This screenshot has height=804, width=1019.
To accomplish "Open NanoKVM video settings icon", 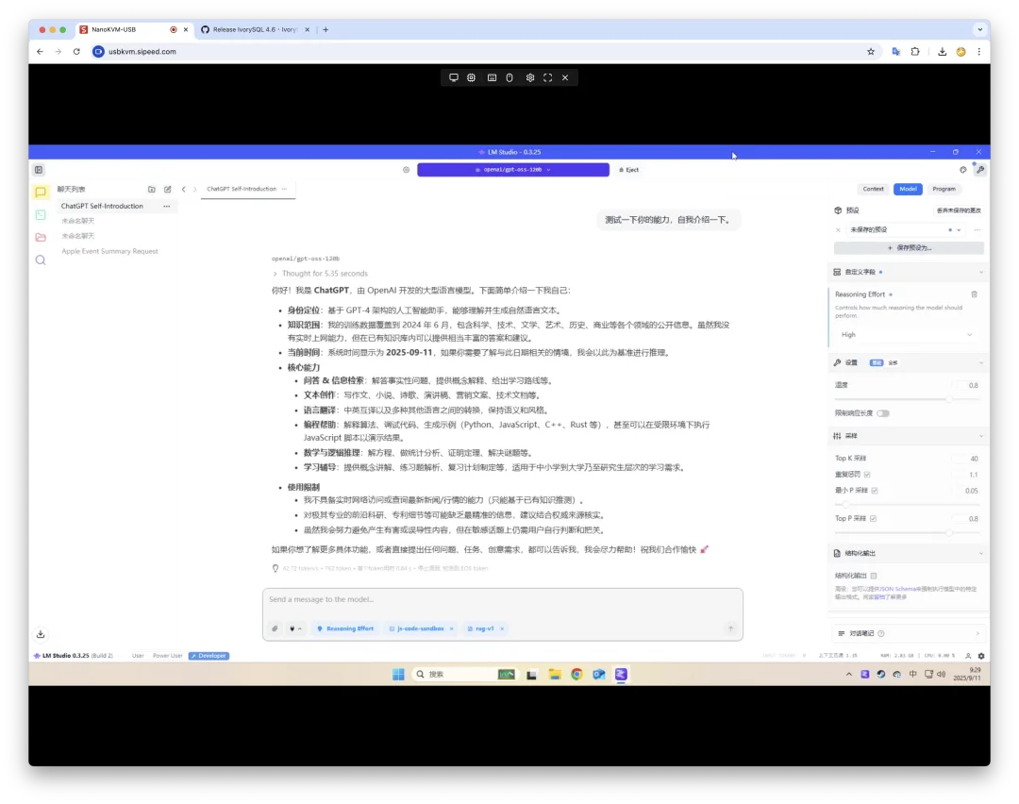I will coord(471,77).
